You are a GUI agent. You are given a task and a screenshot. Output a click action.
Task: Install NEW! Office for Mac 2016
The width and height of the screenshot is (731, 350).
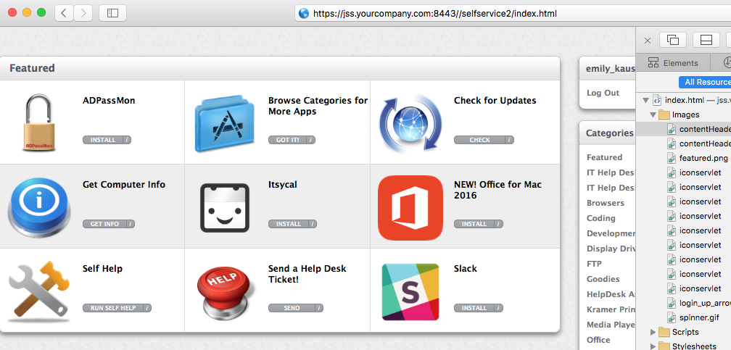tap(474, 224)
